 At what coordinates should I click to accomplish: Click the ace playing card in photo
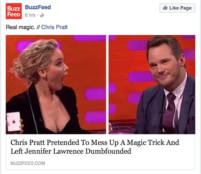pos(14,122)
